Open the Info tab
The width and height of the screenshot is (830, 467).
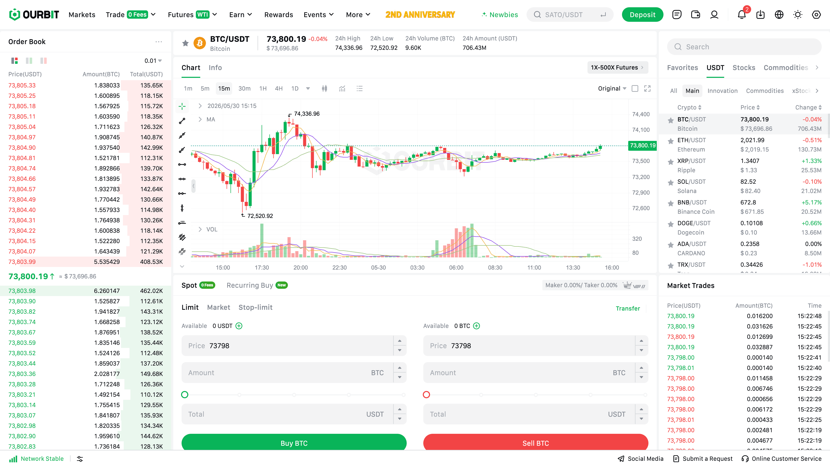(x=215, y=67)
